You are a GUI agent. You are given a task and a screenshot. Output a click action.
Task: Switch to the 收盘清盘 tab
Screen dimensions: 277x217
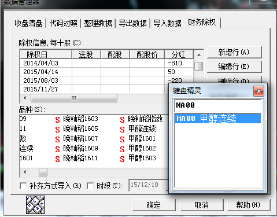pyautogui.click(x=28, y=23)
